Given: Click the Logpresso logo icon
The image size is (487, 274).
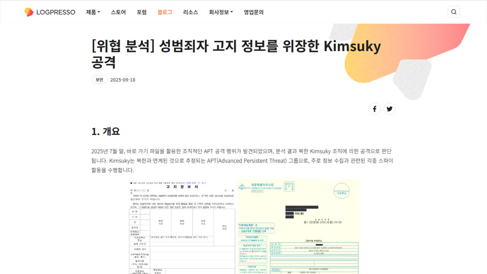Looking at the screenshot, I should point(29,12).
